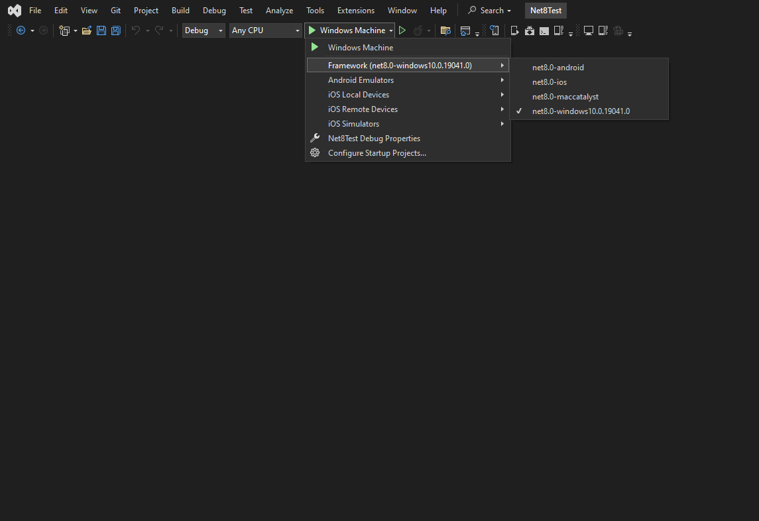
Task: Open the Test menu
Action: (x=246, y=10)
